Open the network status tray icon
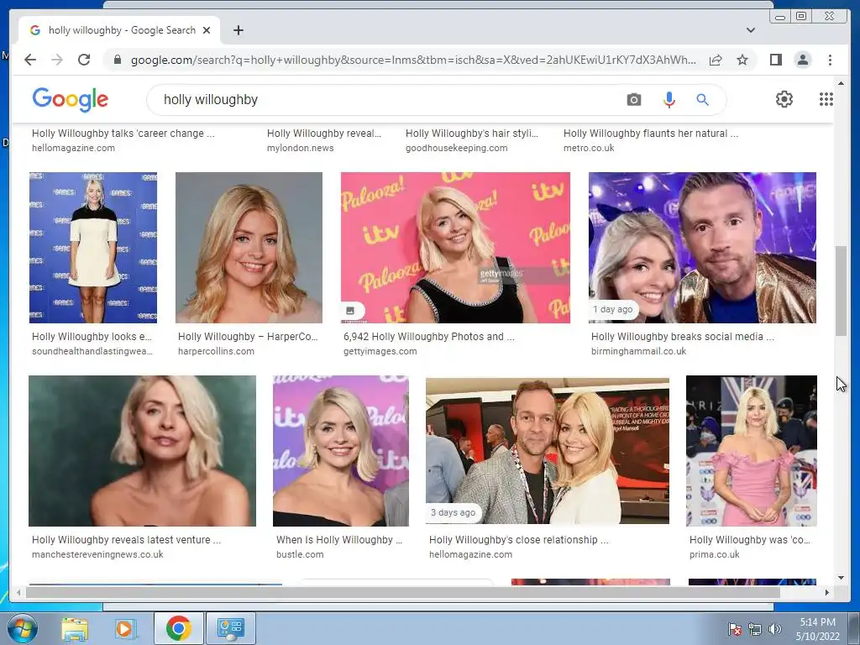The height and width of the screenshot is (645, 860). pos(755,629)
